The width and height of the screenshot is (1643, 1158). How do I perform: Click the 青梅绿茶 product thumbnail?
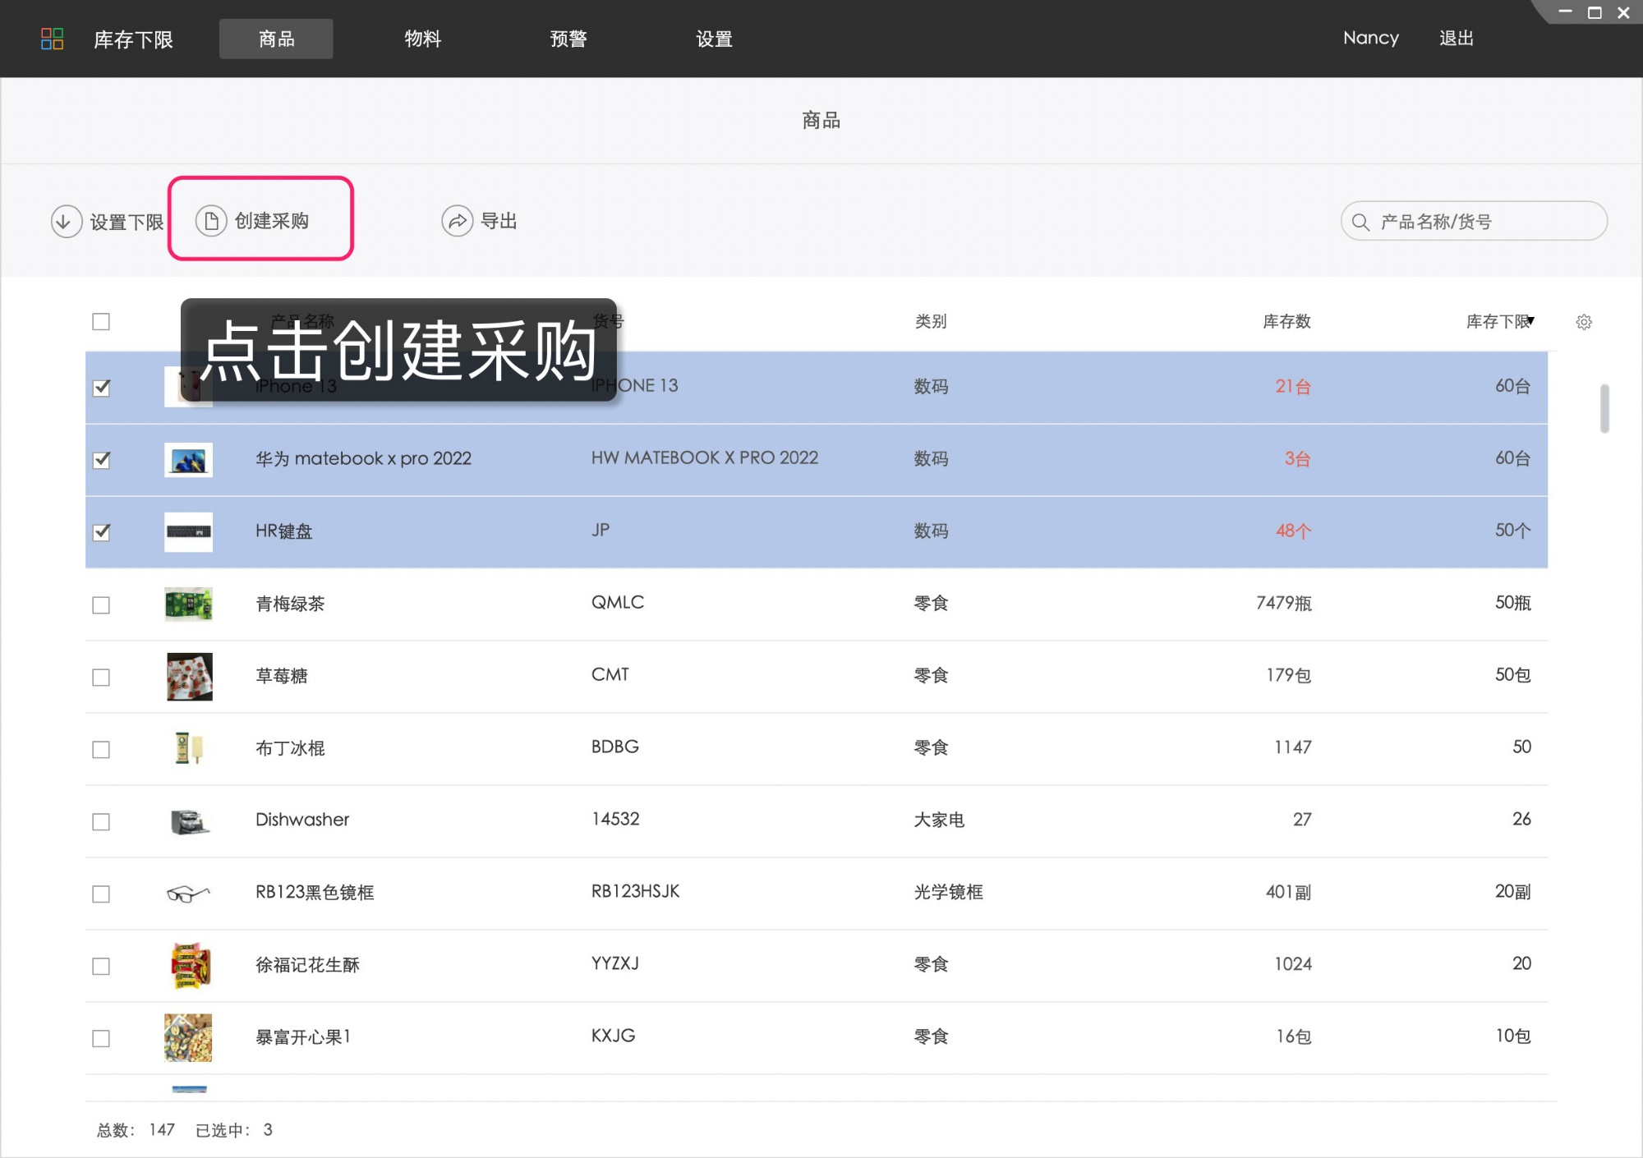[x=188, y=604]
